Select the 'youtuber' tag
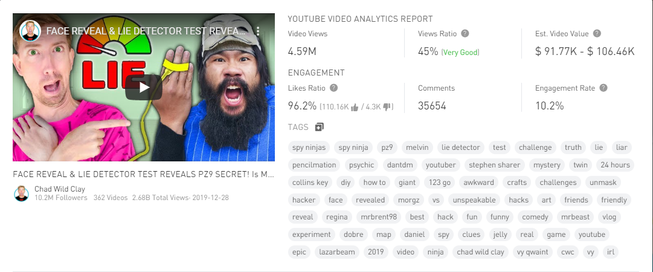 point(440,164)
